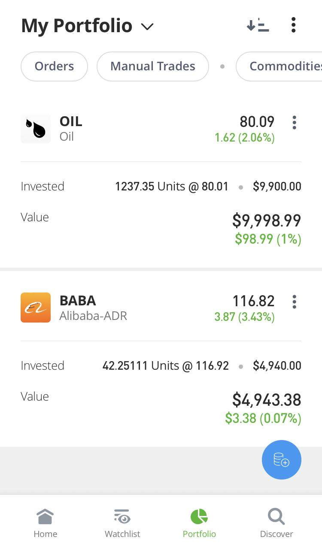
Task: Open the sort order icon
Action: 258,25
